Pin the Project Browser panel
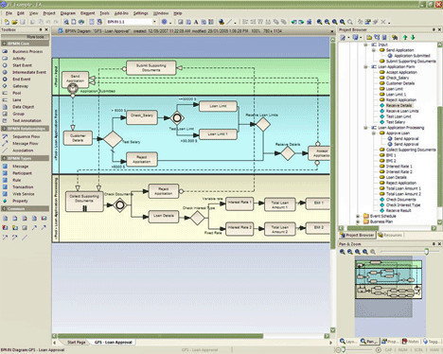The width and height of the screenshot is (443, 354). pos(434,29)
